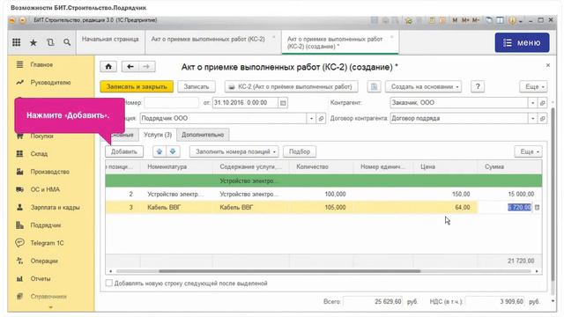Open the ОС и НМА section
Image resolution: width=564 pixels, height=317 pixels.
coord(45,189)
